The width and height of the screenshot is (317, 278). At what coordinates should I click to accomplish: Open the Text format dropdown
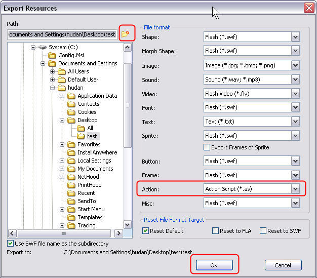pyautogui.click(x=296, y=122)
